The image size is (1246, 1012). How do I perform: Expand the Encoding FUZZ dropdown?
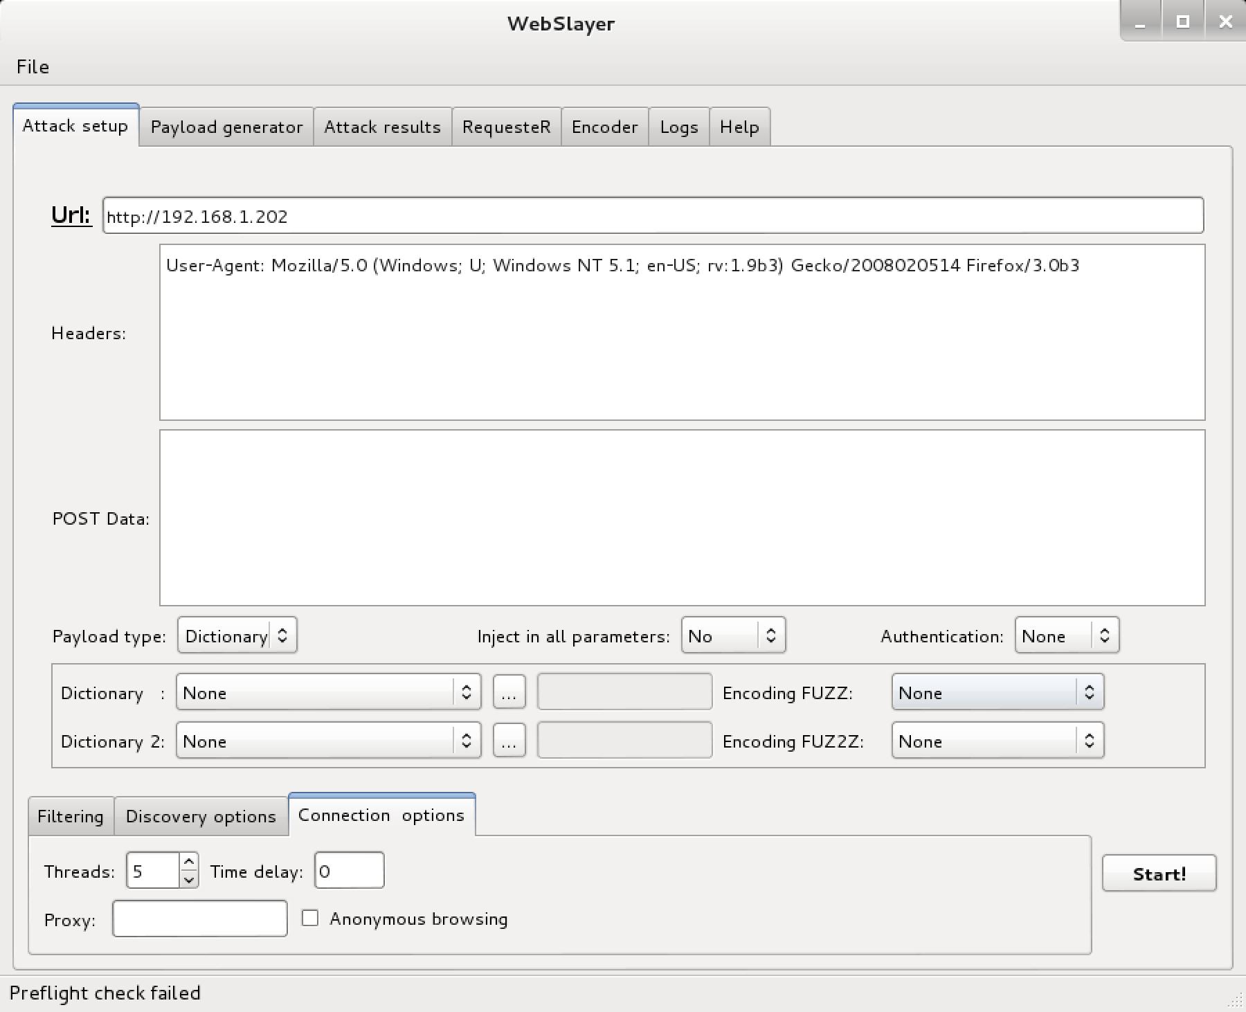997,693
